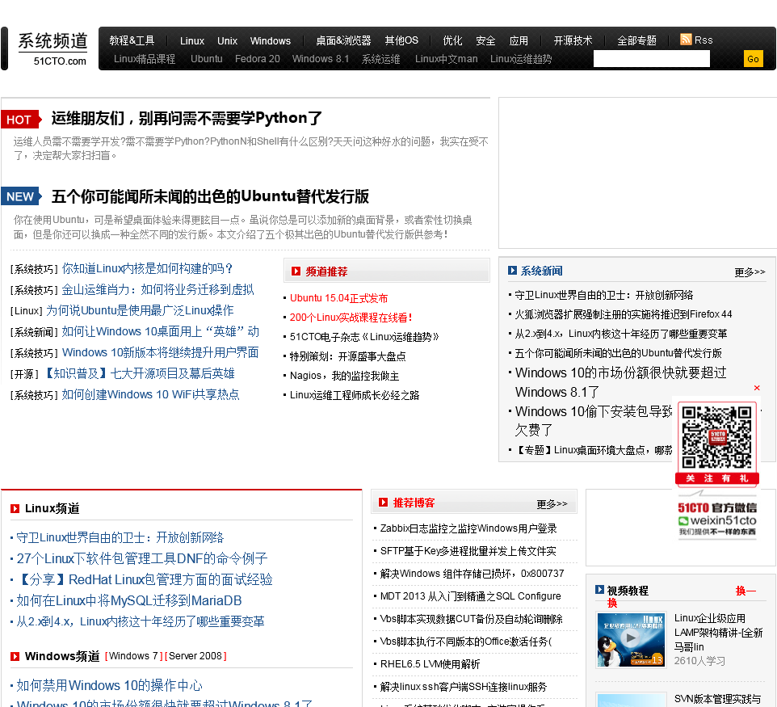Open 火狐浏览器扩展强制注册 Firefox 44 news
The width and height of the screenshot is (777, 707).
pos(624,314)
